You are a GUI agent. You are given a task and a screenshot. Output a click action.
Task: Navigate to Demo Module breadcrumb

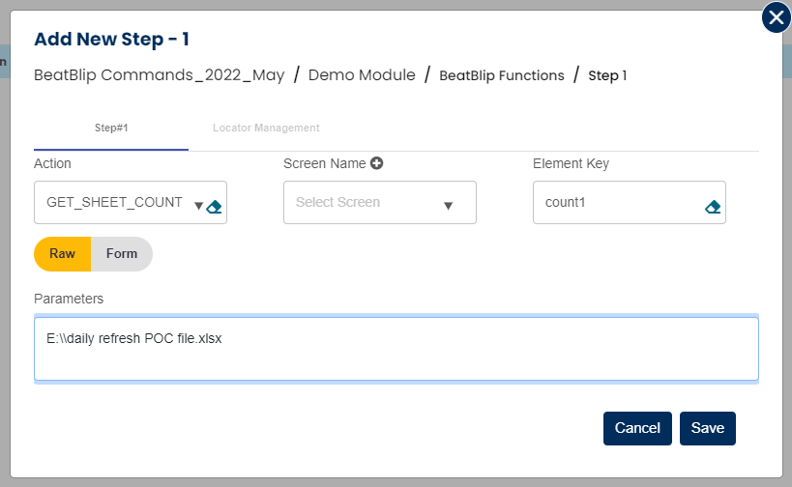[362, 75]
